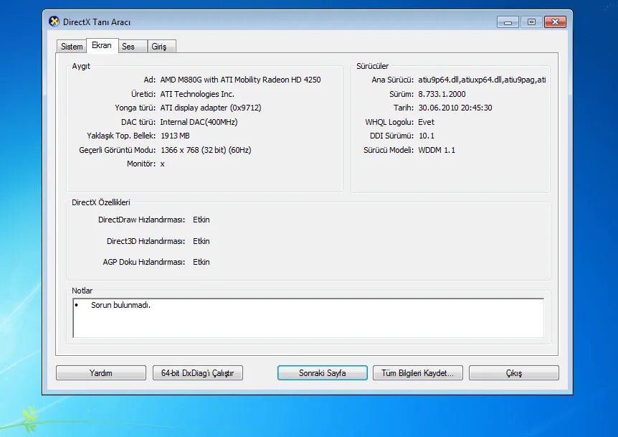Click the driver model 'WDDM 1.1'

pyautogui.click(x=437, y=150)
